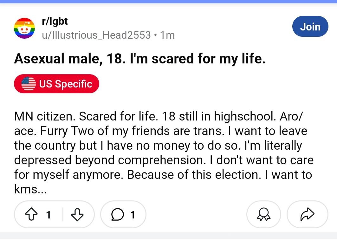Screen dimensions: 337x240
Task: Click the blue bar at the top
Action: pos(169,2)
